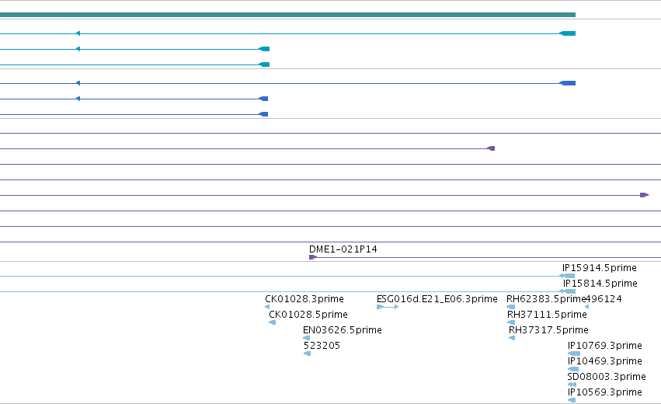Screen dimensions: 661x404
Task: Select the feature block below IP15814.5prime
Action: 568,291
